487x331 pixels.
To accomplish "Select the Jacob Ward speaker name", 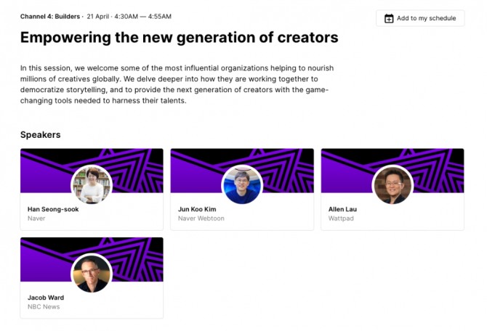I will (46, 298).
